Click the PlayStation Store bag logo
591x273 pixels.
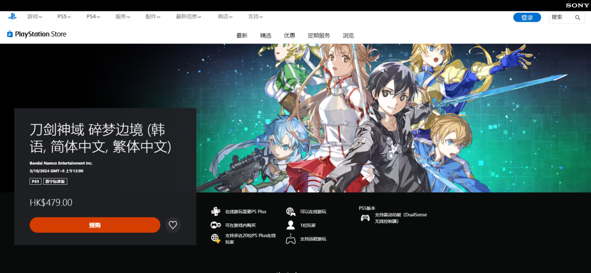(10, 34)
